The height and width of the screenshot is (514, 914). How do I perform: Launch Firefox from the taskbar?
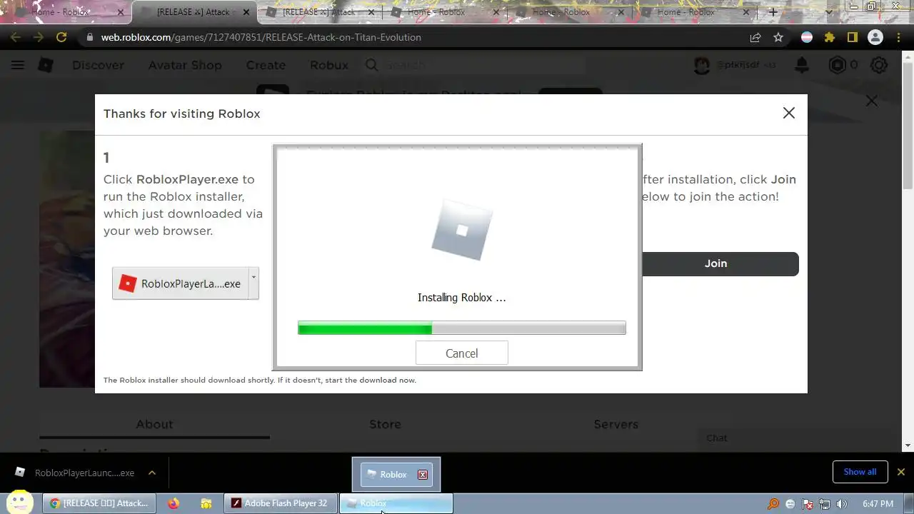(174, 503)
